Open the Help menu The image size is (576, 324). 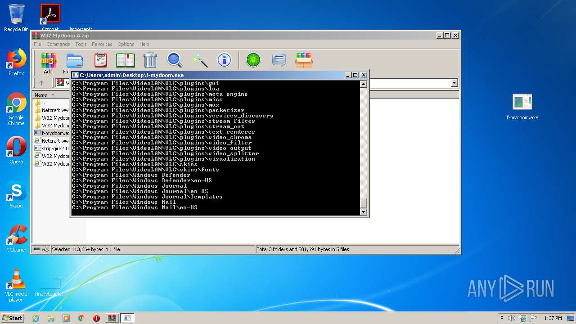[144, 44]
